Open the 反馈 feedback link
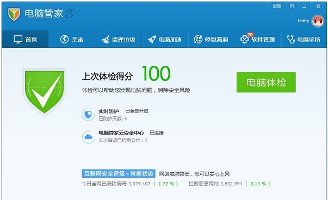 click(277, 7)
